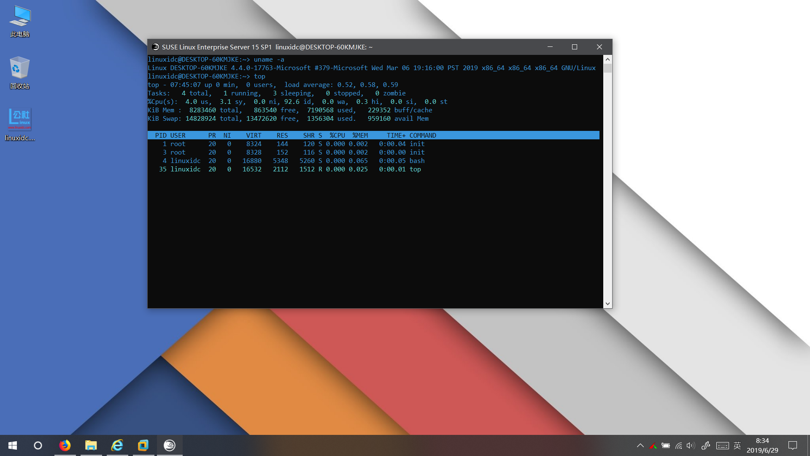Open File Explorer from the taskbar
Screen dimensions: 810x456
tap(91, 445)
